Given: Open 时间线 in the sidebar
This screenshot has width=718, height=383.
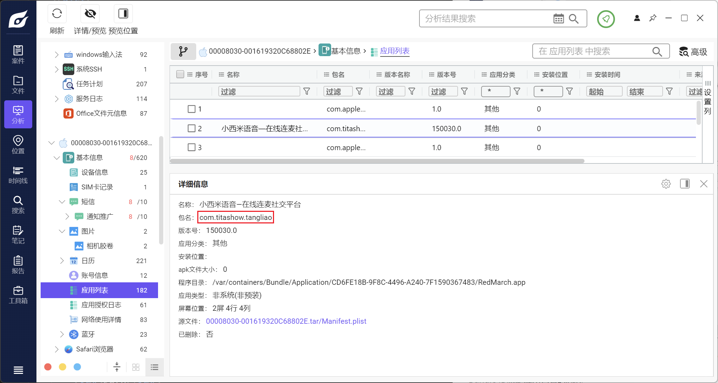Looking at the screenshot, I should (18, 175).
